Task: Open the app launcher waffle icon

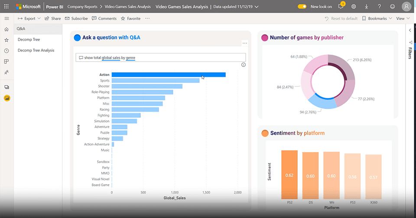Action: pos(6,7)
